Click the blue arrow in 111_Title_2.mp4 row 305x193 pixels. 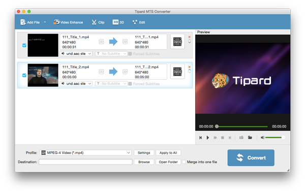coord(113,72)
